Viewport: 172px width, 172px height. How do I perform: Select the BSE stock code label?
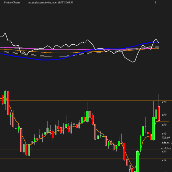(x=66, y=2)
